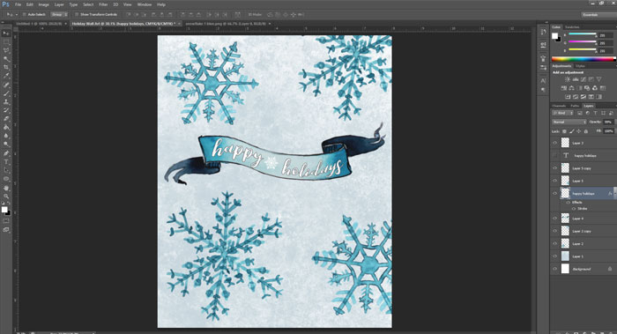The height and width of the screenshot is (334, 617).
Task: Switch to the Swatches tab
Action: [x=572, y=27]
